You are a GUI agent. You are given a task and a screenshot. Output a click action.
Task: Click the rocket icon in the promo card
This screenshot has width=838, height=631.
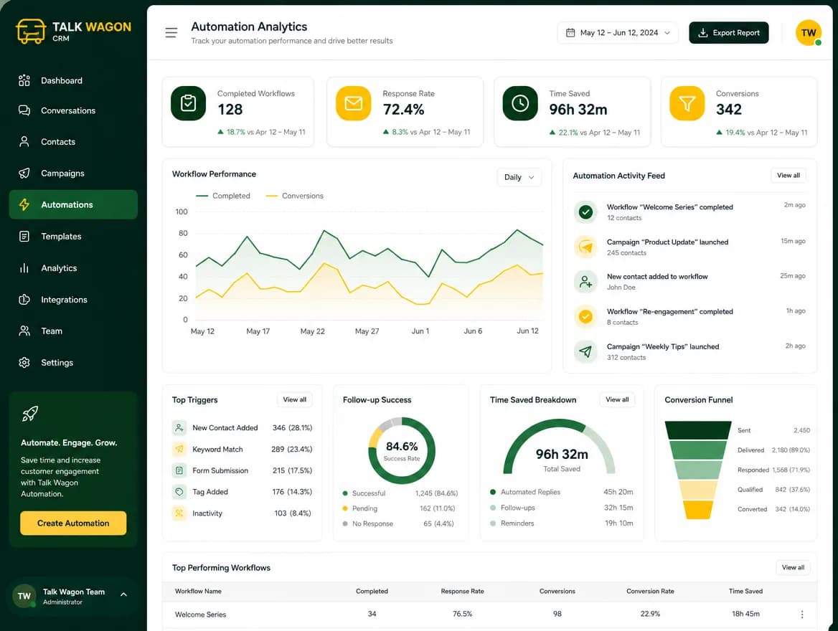pos(30,414)
